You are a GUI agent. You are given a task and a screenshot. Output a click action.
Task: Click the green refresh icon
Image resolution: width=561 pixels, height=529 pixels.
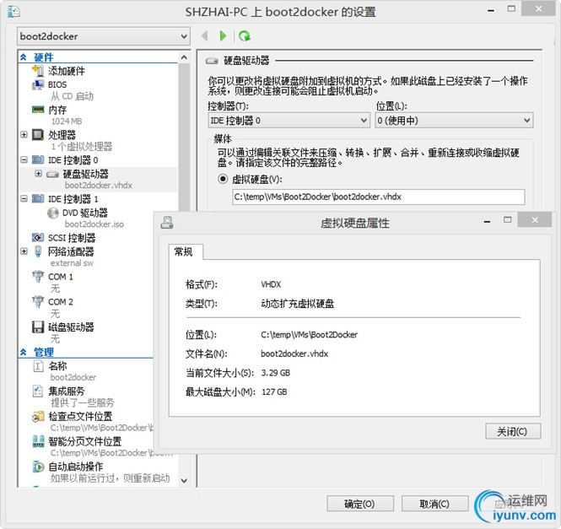[x=245, y=35]
